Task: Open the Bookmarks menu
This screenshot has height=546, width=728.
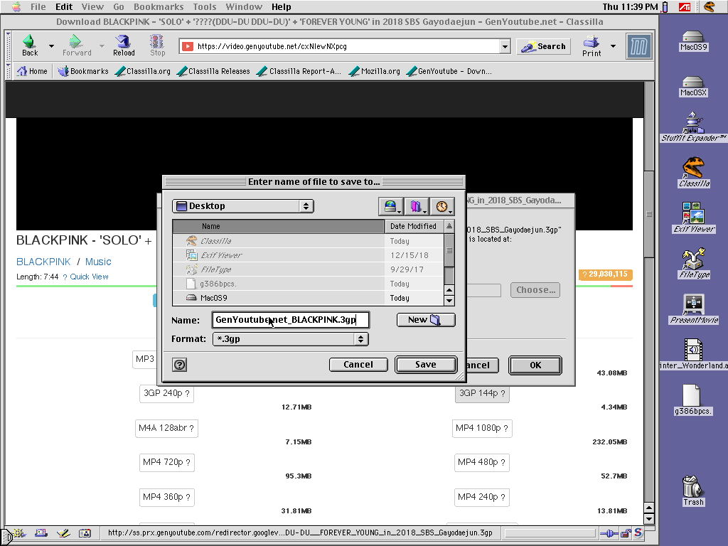Action: coord(159,6)
